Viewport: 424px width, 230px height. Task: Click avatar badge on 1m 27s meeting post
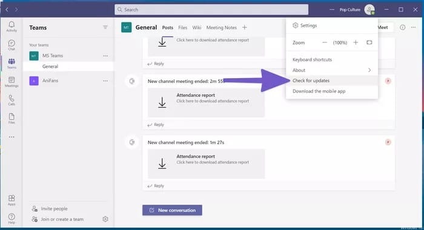pos(388,142)
